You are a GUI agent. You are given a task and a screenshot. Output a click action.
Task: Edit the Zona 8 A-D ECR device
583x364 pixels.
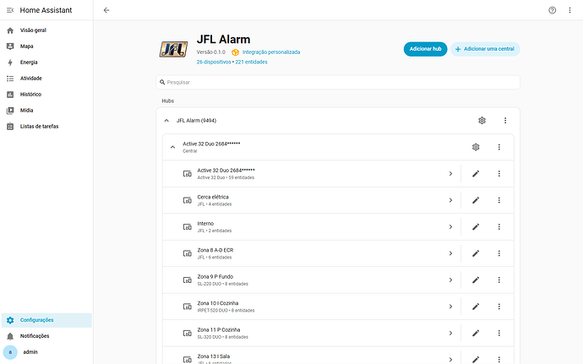coord(476,253)
